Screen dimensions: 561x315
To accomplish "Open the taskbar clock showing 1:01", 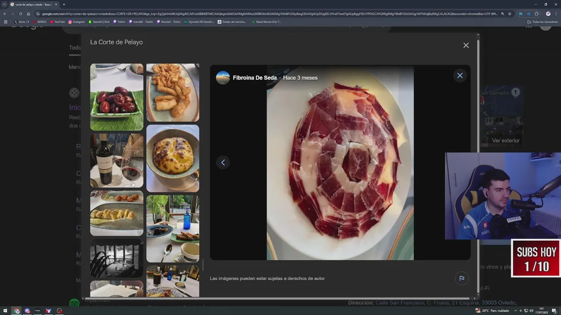I will click(x=542, y=311).
